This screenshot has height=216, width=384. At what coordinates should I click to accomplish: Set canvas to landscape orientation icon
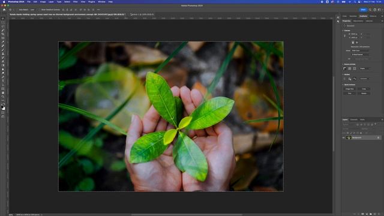tap(357, 43)
